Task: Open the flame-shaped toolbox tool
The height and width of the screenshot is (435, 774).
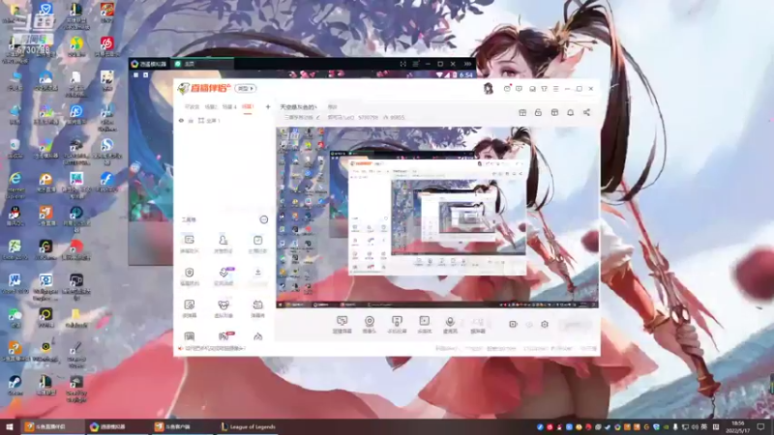Action: coord(257,336)
